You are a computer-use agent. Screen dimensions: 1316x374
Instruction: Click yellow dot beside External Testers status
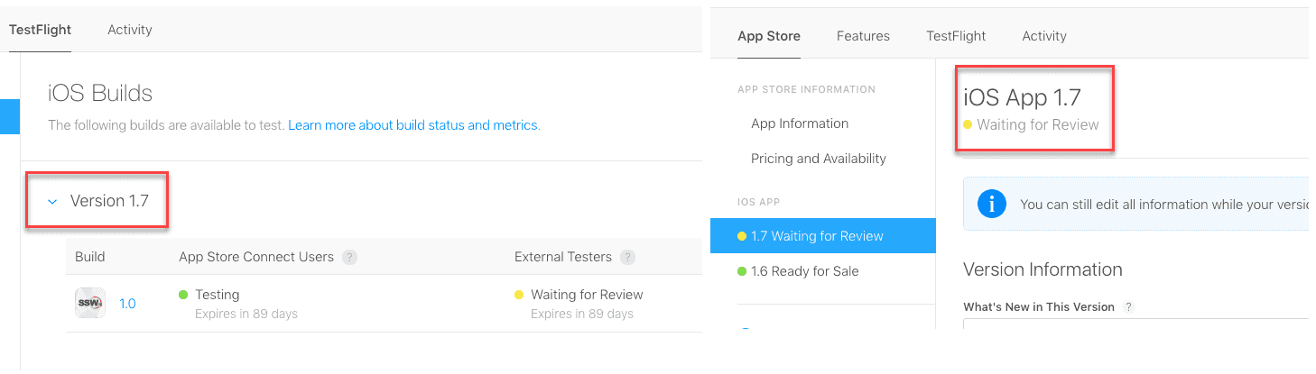(x=519, y=295)
